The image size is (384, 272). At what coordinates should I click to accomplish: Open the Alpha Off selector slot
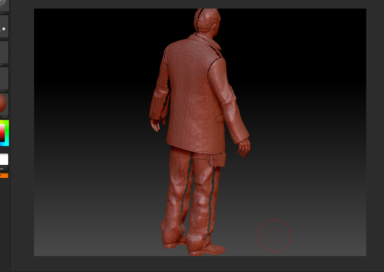(x=4, y=53)
